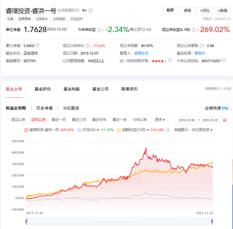The height and width of the screenshot is (229, 233).
Task: Click help icon after 今年以来排名 4507/10257
Action: (x=223, y=60)
